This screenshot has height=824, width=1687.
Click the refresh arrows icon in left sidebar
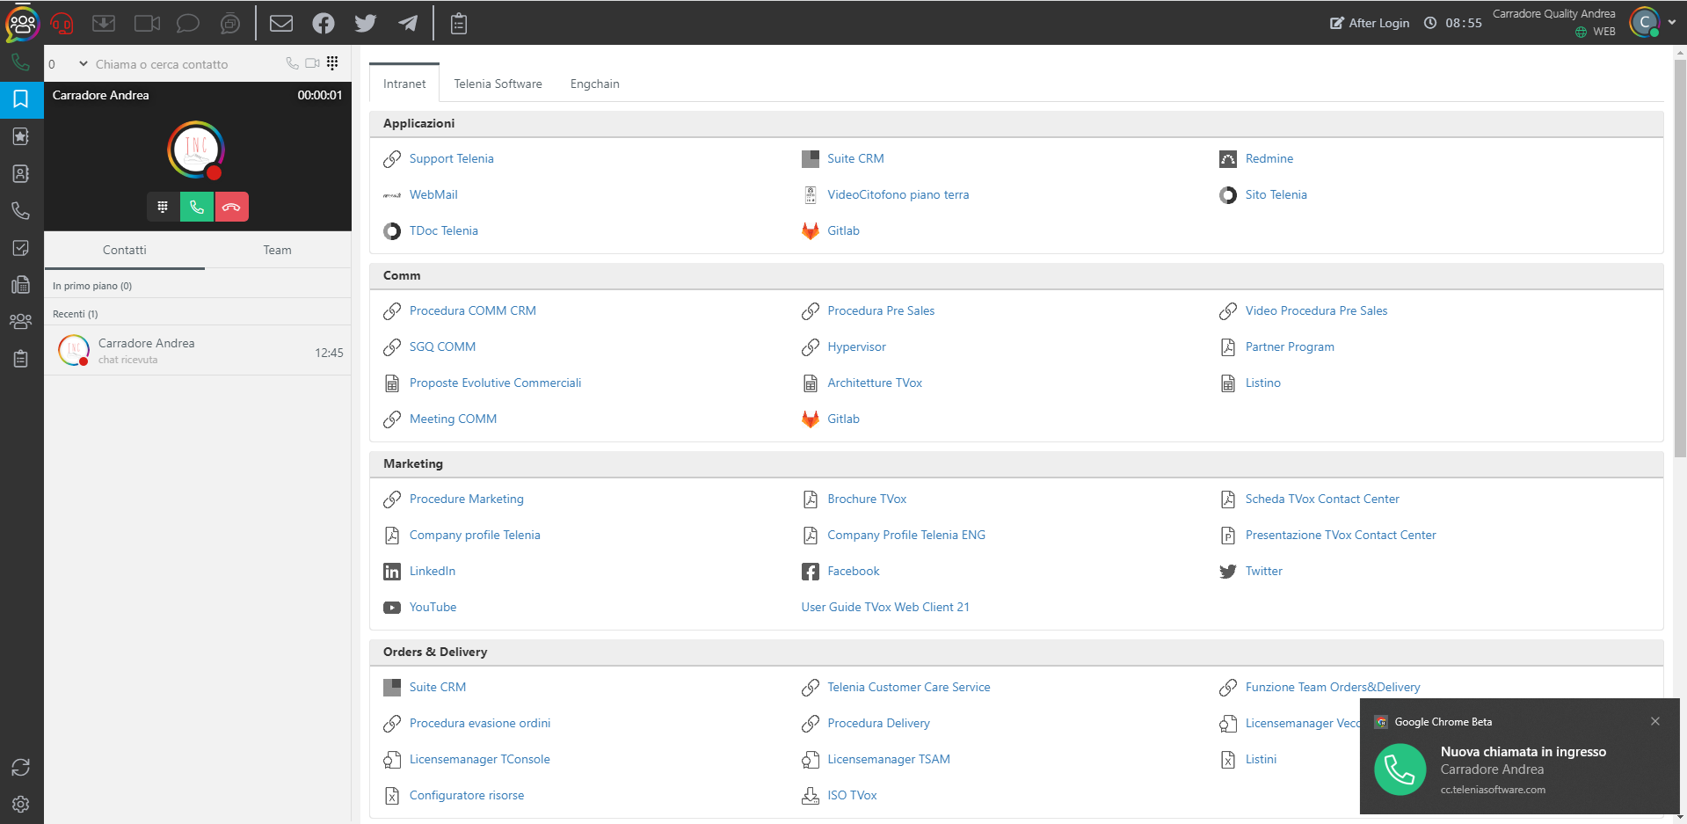coord(21,767)
